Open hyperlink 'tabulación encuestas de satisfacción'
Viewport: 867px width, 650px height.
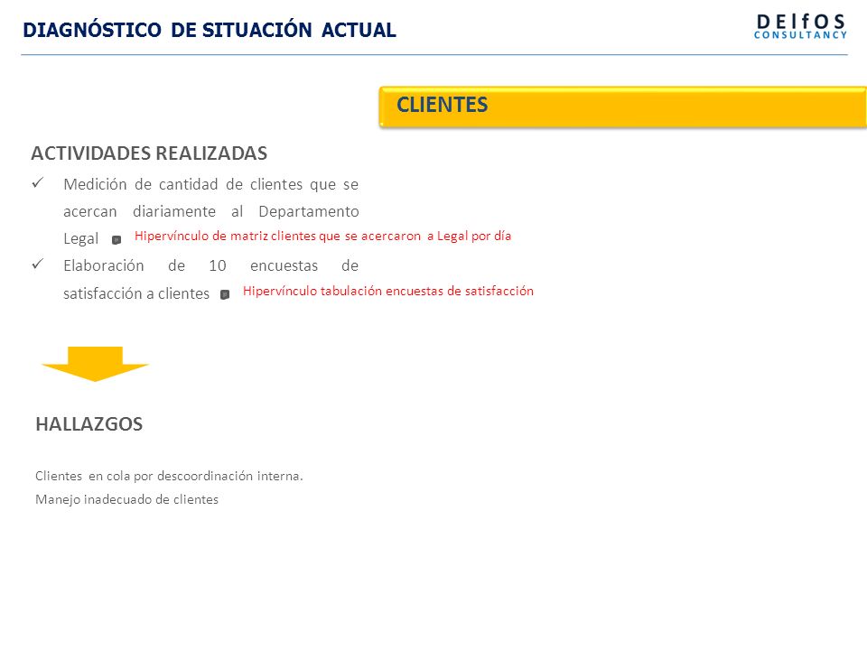point(388,291)
